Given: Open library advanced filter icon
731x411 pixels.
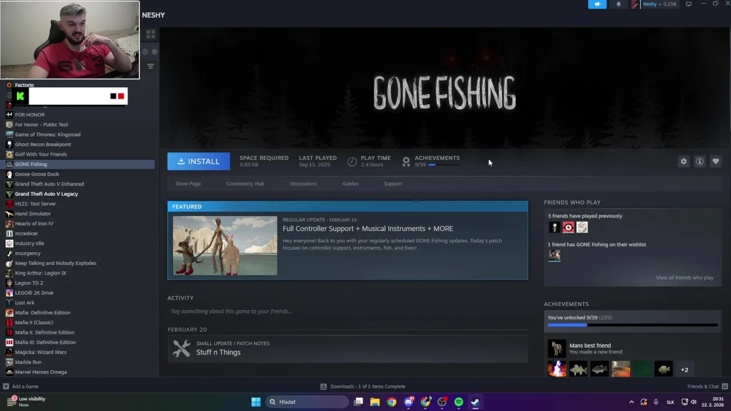Looking at the screenshot, I should coord(151,66).
